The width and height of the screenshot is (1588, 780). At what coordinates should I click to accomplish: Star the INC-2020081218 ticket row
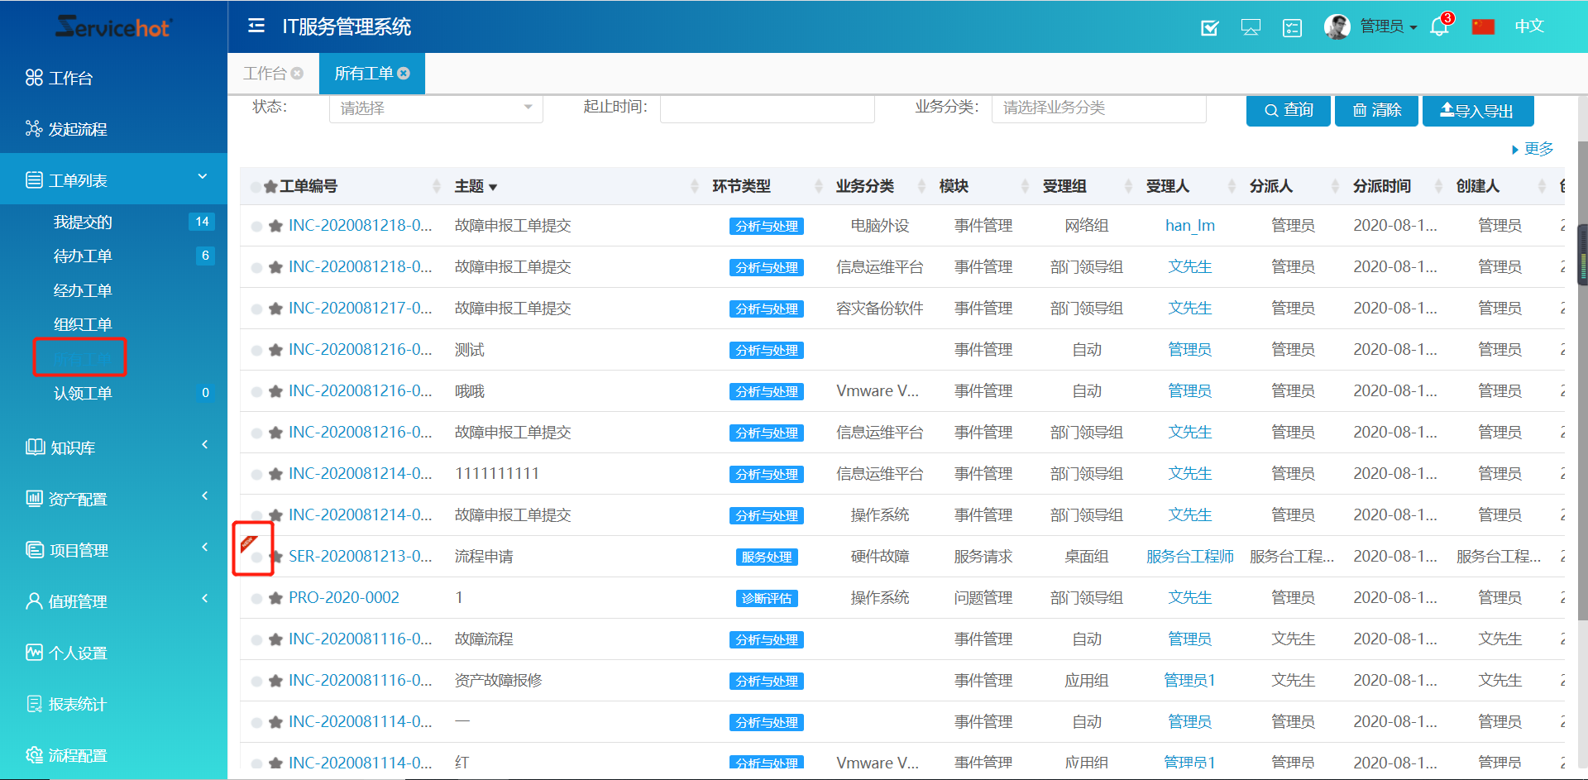(275, 225)
